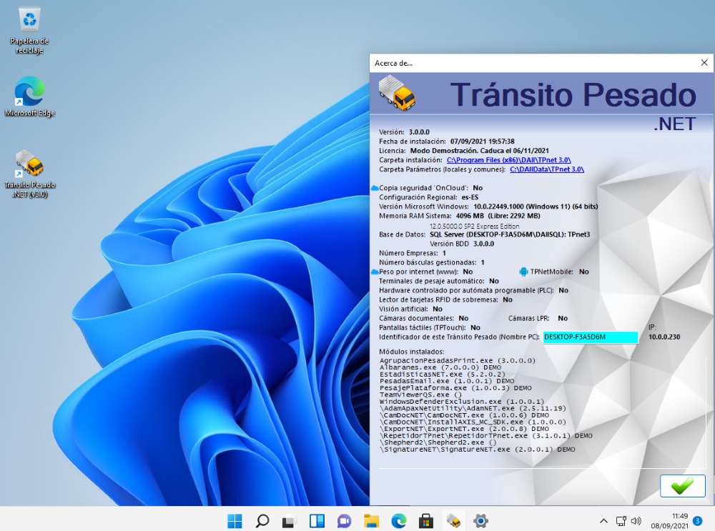
Task: Click the version value 3.0.0.0
Action: tap(419, 132)
